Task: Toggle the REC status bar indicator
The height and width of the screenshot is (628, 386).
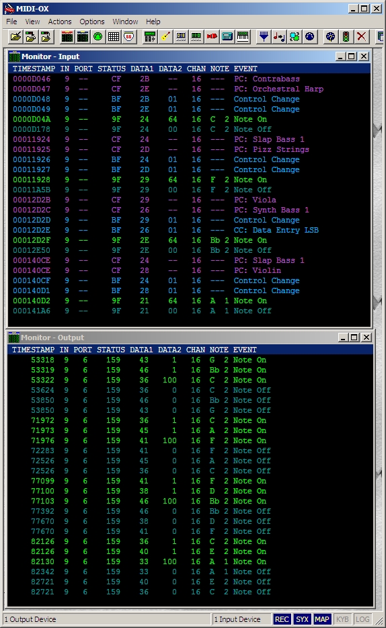Action: (x=282, y=619)
